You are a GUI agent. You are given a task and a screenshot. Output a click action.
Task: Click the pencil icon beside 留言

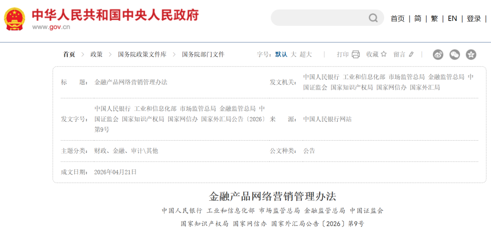[x=411, y=54]
